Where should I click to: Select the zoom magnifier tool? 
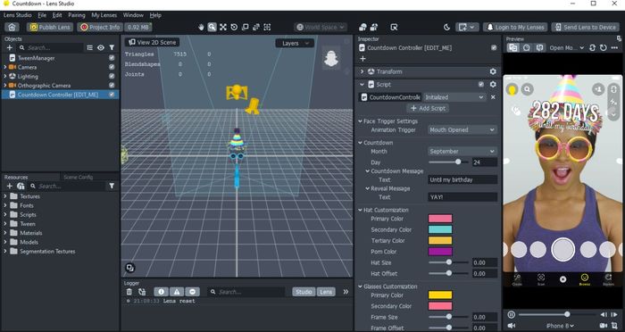pos(212,27)
